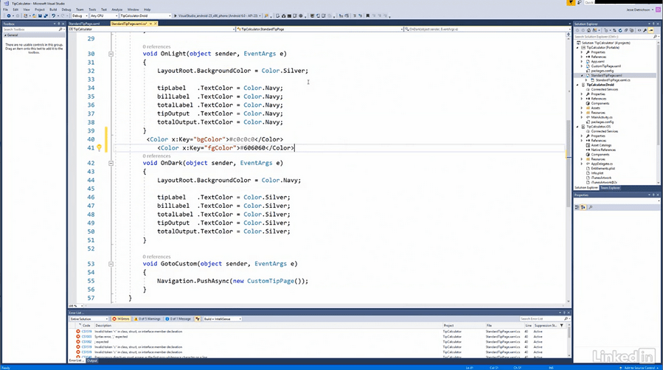Click the lightbulb quick actions icon on line 41
The height and width of the screenshot is (370, 663).
tap(99, 148)
